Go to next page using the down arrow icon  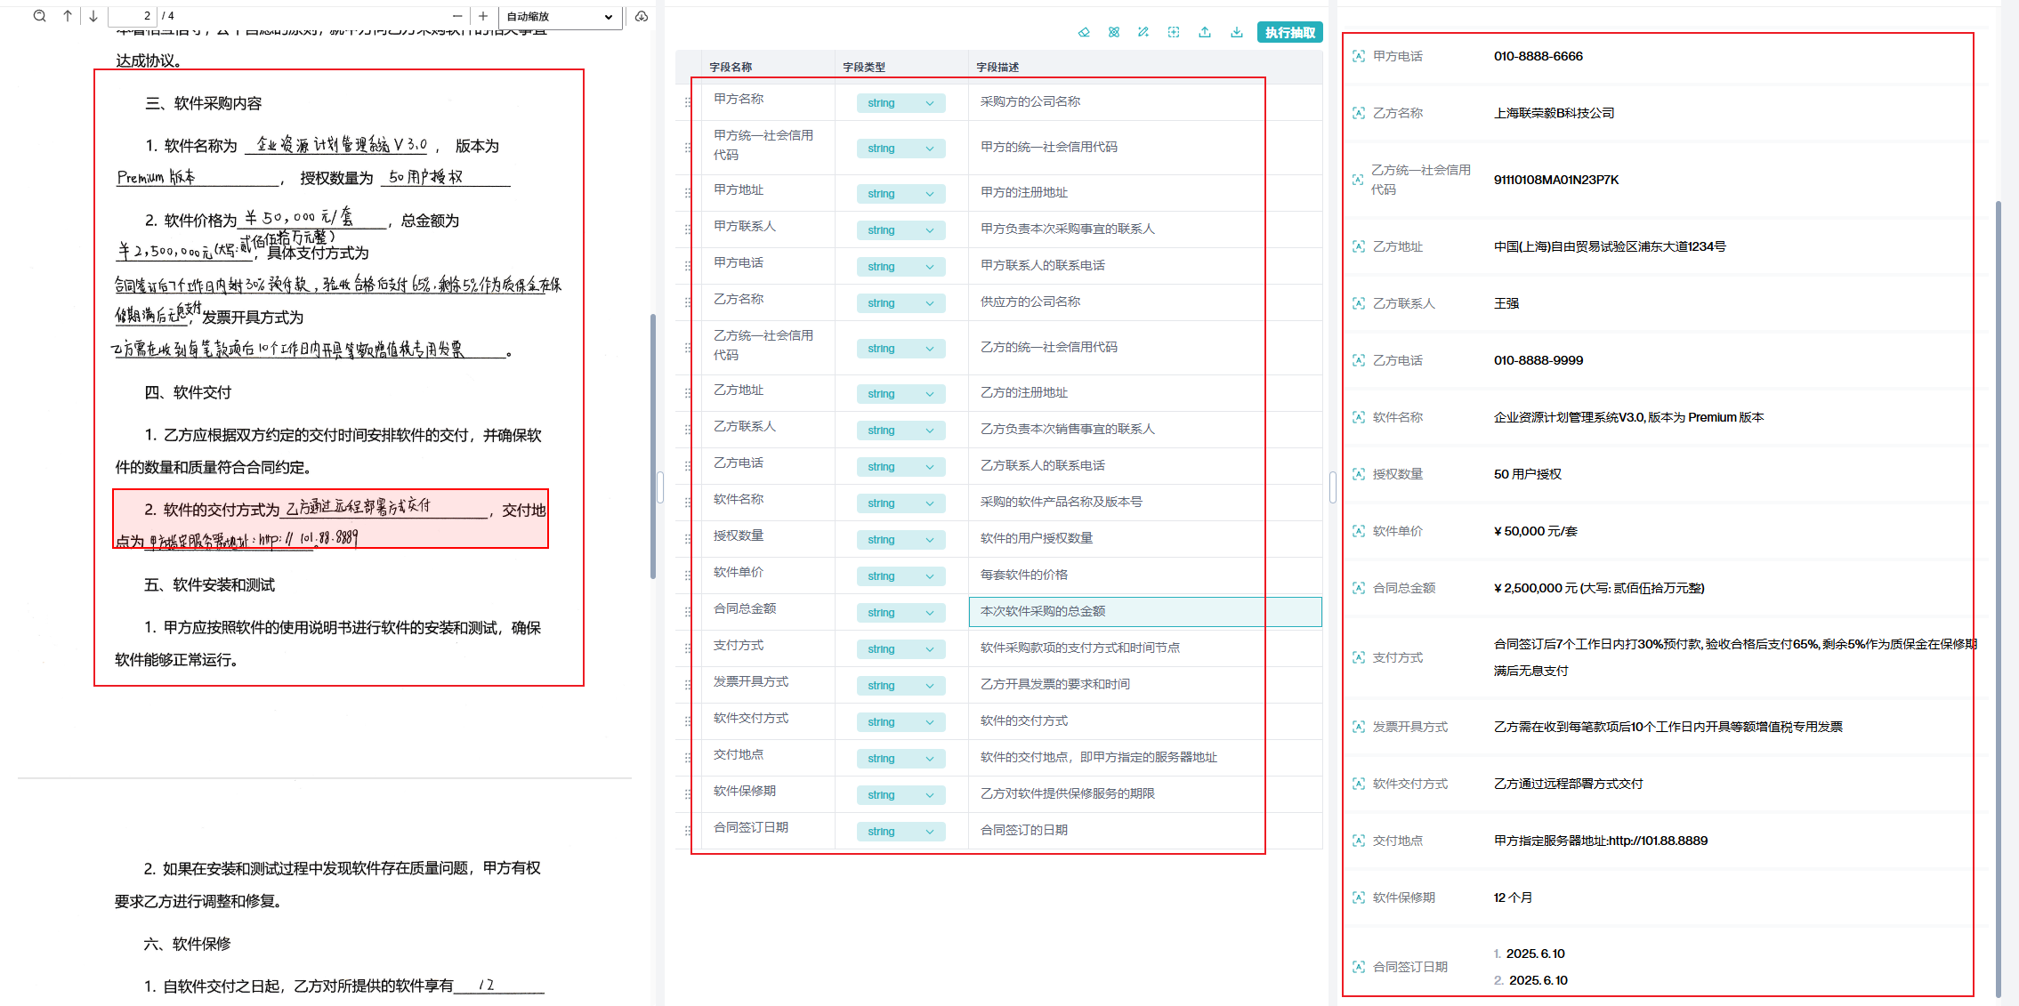point(93,15)
